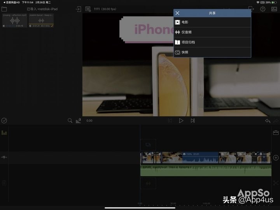Tap the library checkmark select icon
The image size is (280, 210).
click(x=4, y=121)
